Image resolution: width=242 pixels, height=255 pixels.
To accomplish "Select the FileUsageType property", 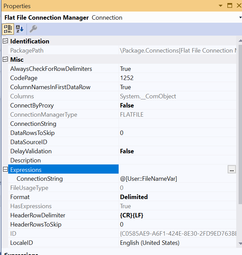I will click(29, 188).
